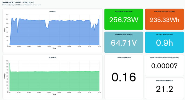Click the AVERAGE POWER(W) card label
185x100 pixels.
[124, 12]
